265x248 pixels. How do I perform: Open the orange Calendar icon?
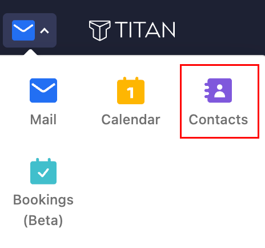click(131, 90)
